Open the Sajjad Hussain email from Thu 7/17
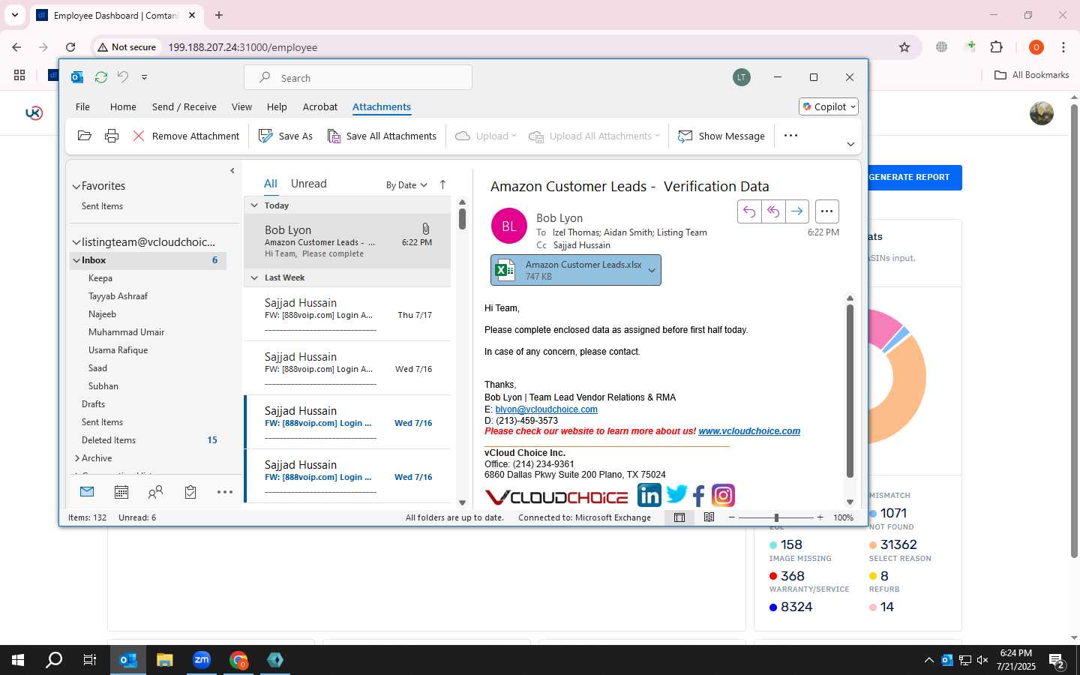The image size is (1080, 675). point(347,314)
